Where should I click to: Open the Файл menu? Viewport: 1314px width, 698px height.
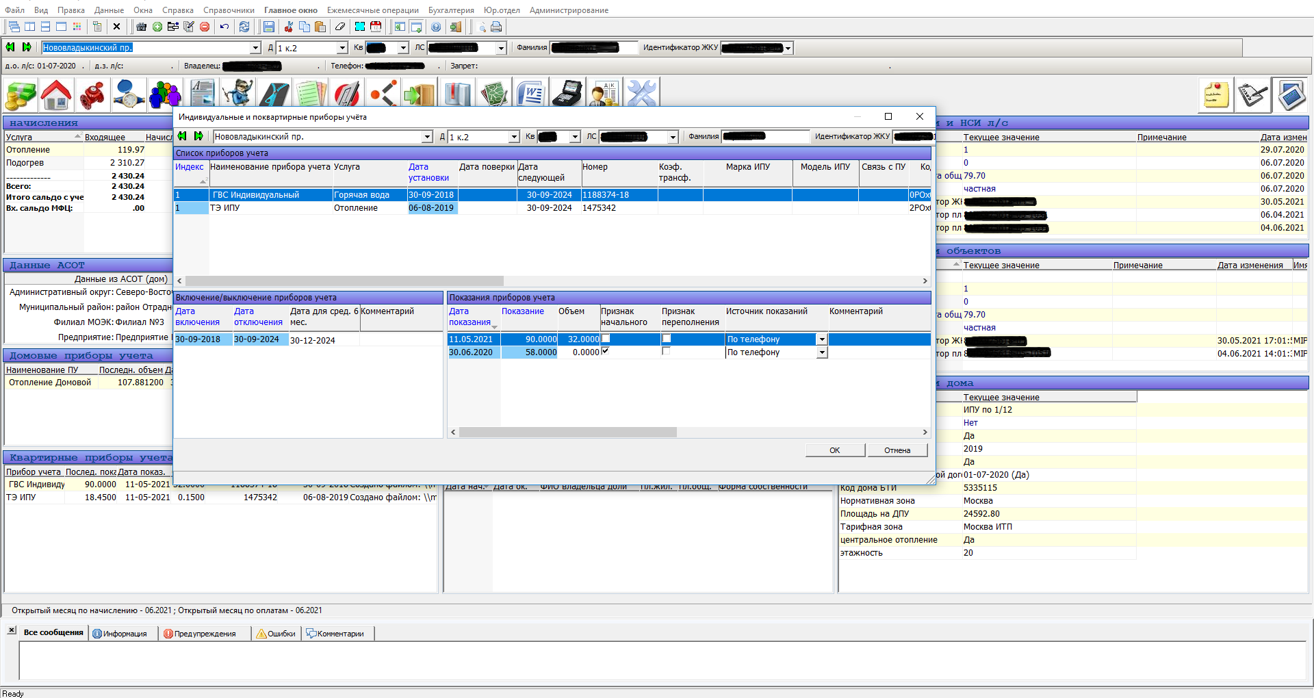pos(14,10)
